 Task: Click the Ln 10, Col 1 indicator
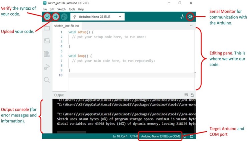pos(121,136)
